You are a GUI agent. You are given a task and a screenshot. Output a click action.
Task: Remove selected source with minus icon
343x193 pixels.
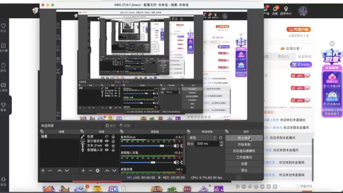click(90, 170)
